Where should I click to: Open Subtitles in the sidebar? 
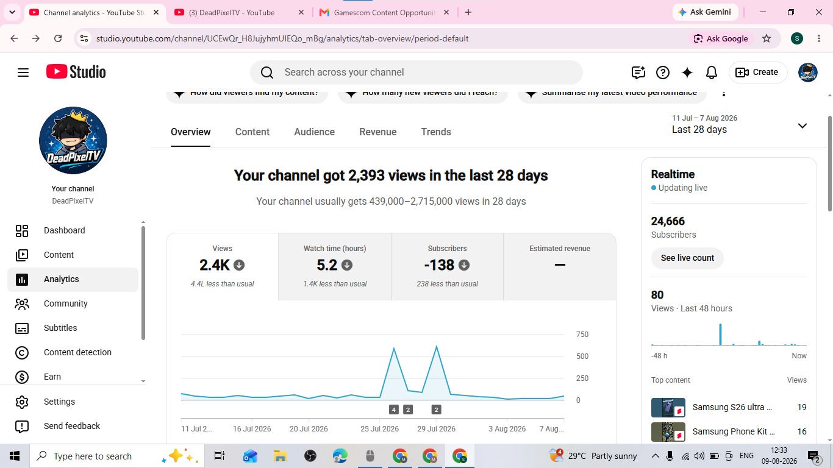point(73,328)
